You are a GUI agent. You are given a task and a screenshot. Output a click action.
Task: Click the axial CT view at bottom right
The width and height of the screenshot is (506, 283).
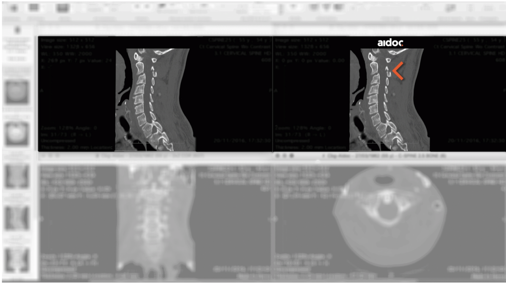pos(389,217)
